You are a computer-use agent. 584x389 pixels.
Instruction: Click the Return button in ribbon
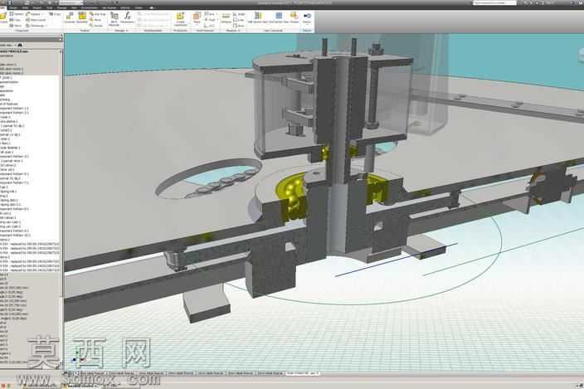(x=307, y=17)
